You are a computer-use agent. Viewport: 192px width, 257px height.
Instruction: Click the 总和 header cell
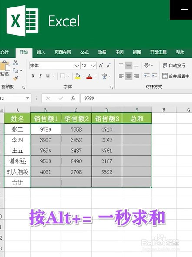(137, 119)
